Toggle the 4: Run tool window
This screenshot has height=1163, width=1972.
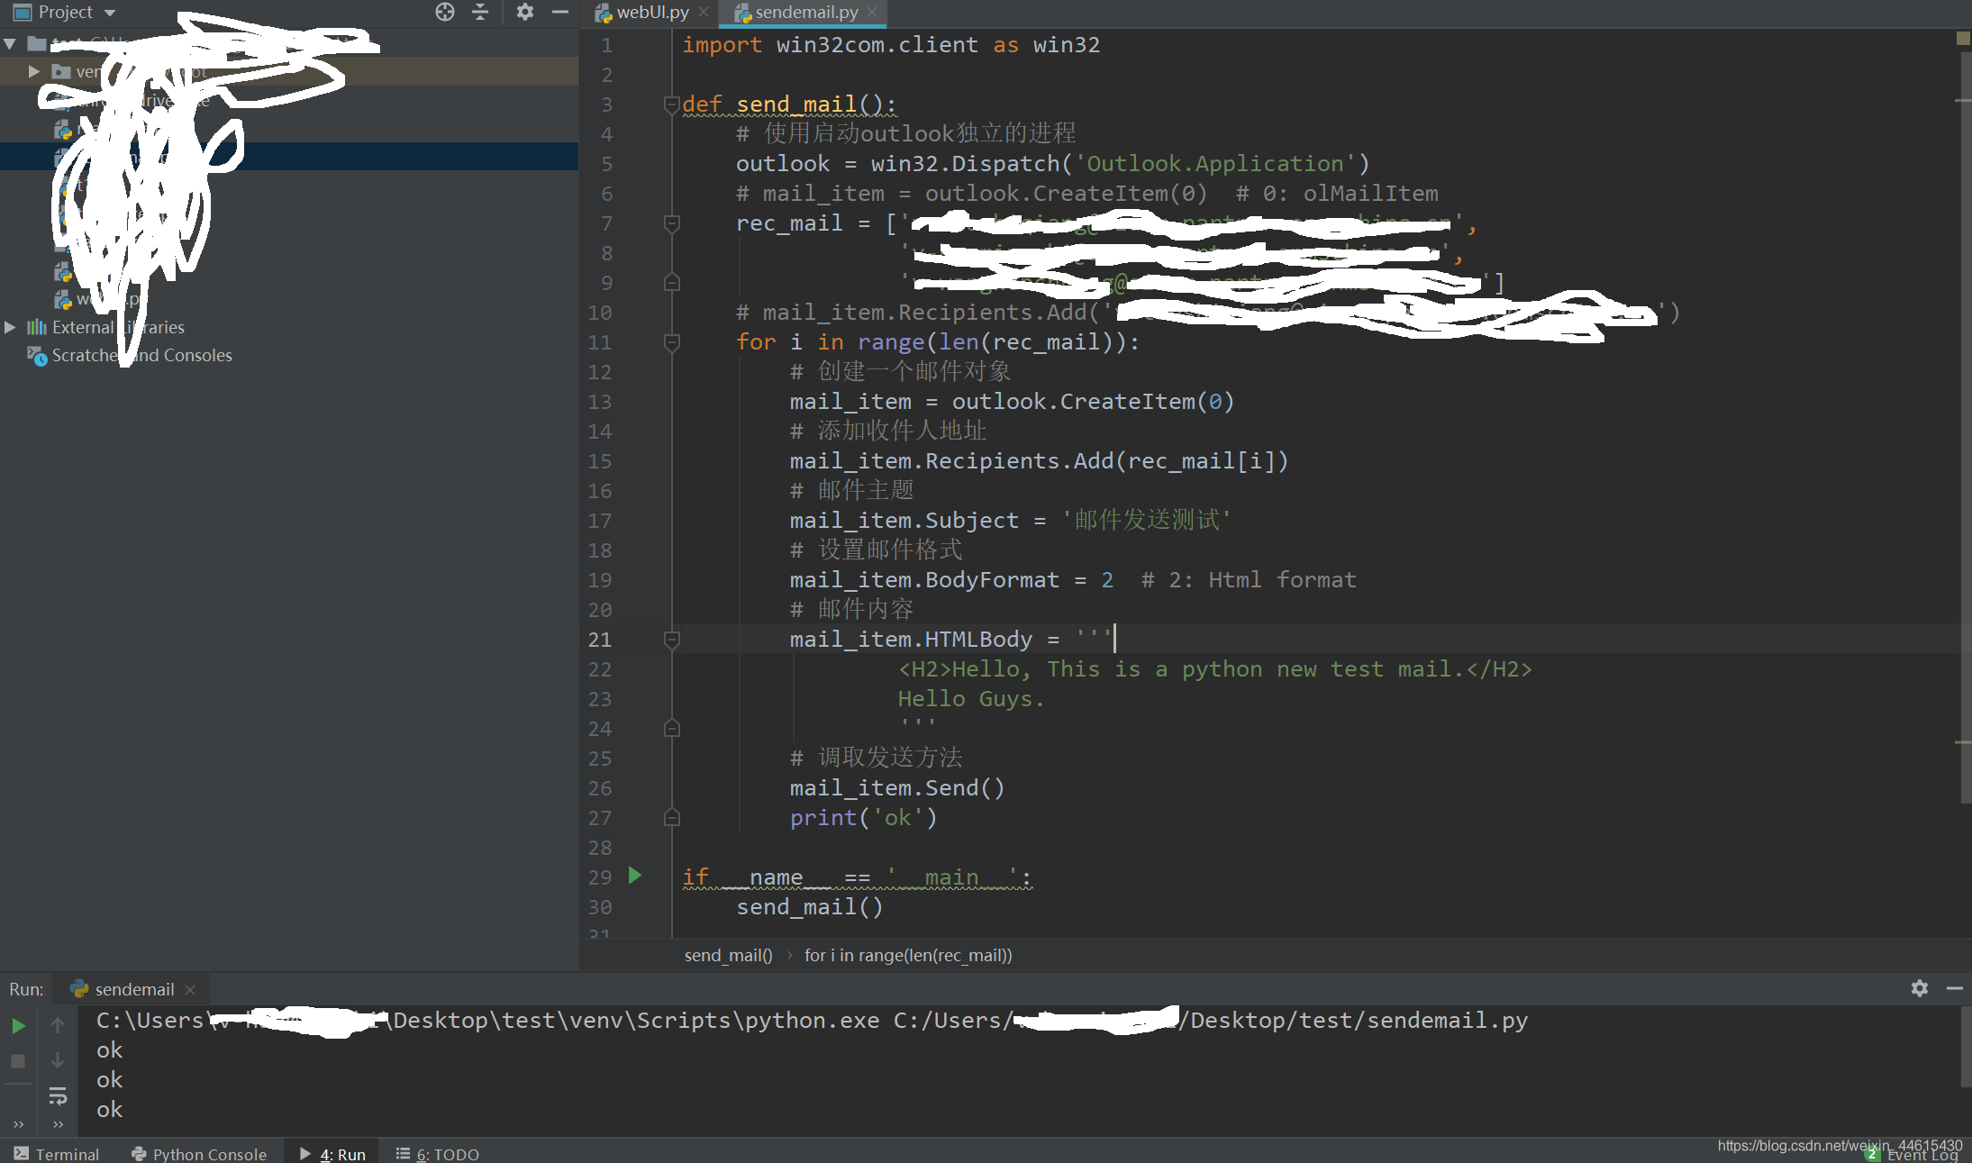pyautogui.click(x=332, y=1154)
